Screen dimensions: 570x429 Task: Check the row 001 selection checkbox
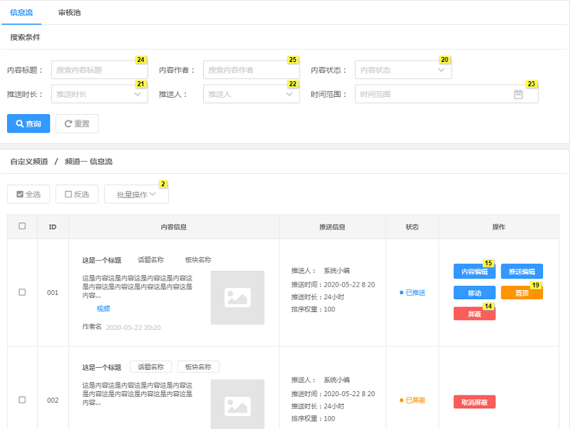click(22, 292)
